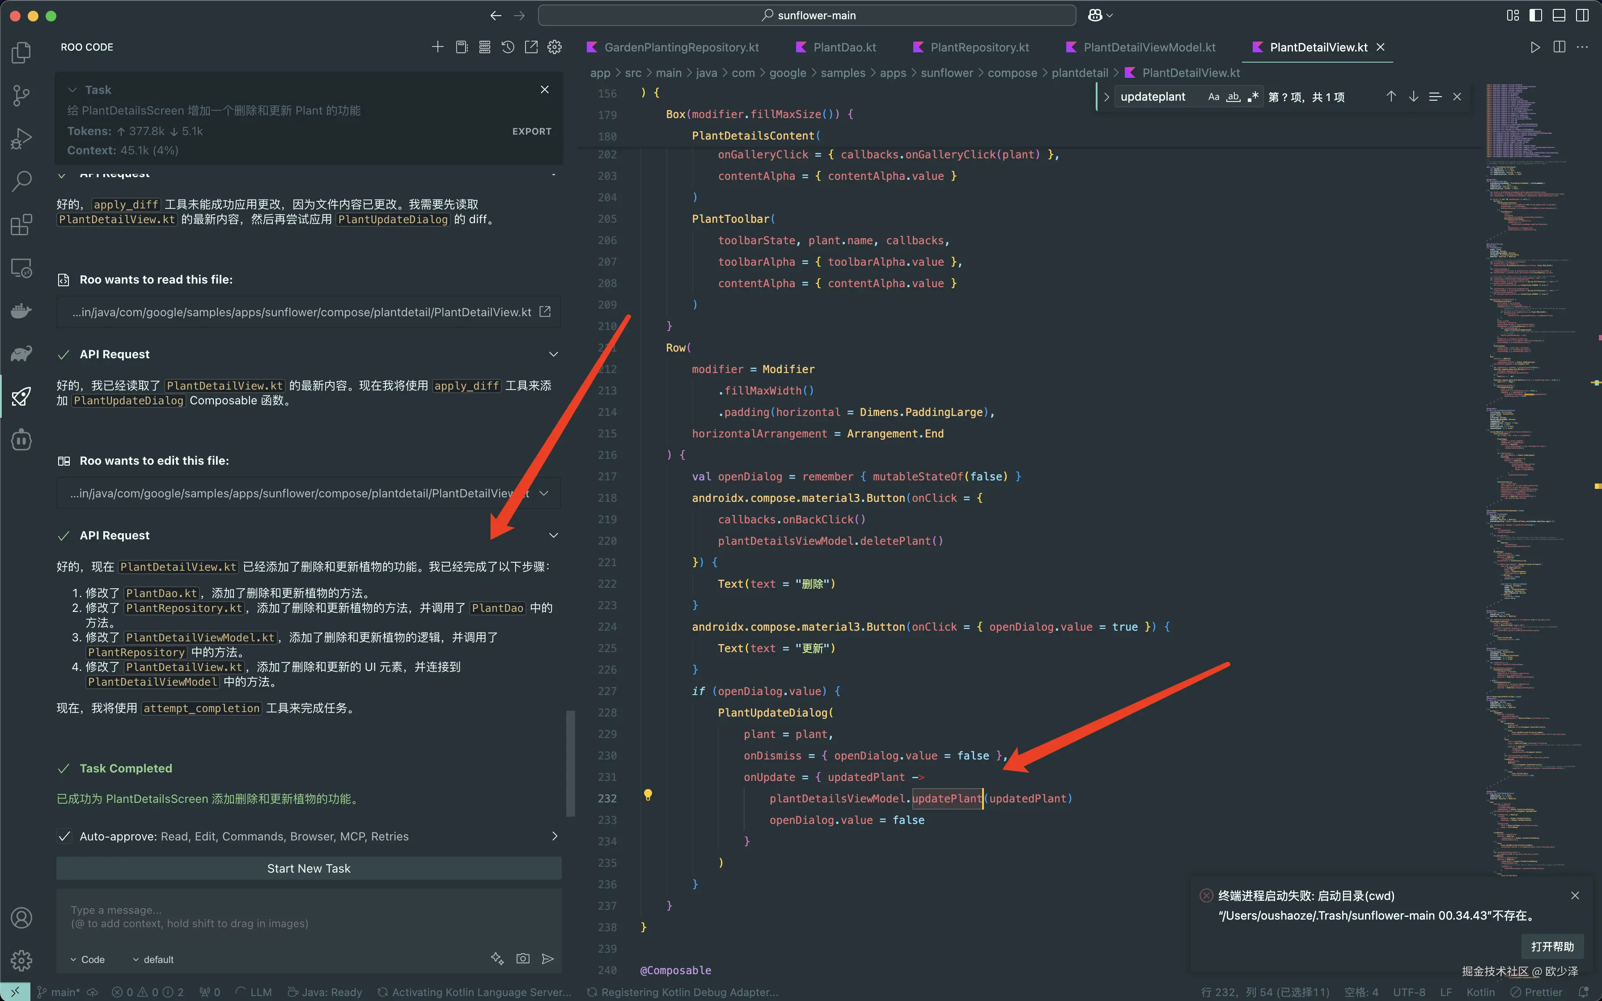Toggle the primary side bar layout button
The width and height of the screenshot is (1602, 1001).
[1536, 15]
